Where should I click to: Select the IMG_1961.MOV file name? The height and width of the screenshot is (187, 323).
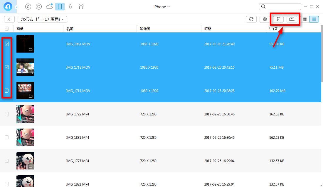click(78, 44)
